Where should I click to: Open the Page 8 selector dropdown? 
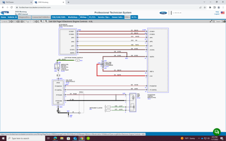(x=29, y=22)
